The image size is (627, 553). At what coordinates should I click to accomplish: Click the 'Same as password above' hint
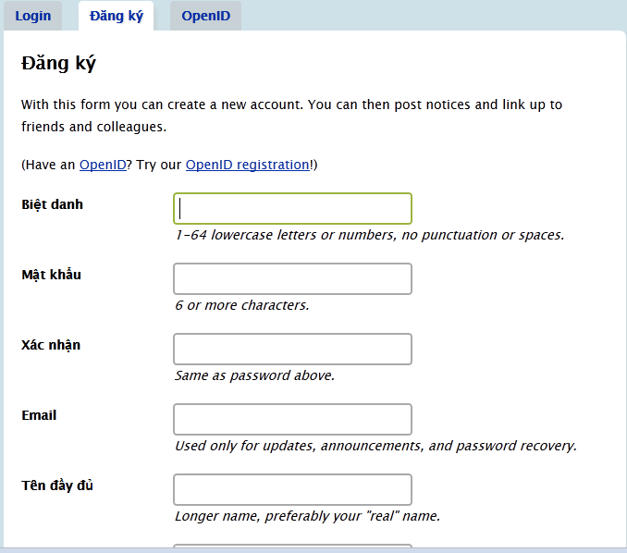(254, 375)
